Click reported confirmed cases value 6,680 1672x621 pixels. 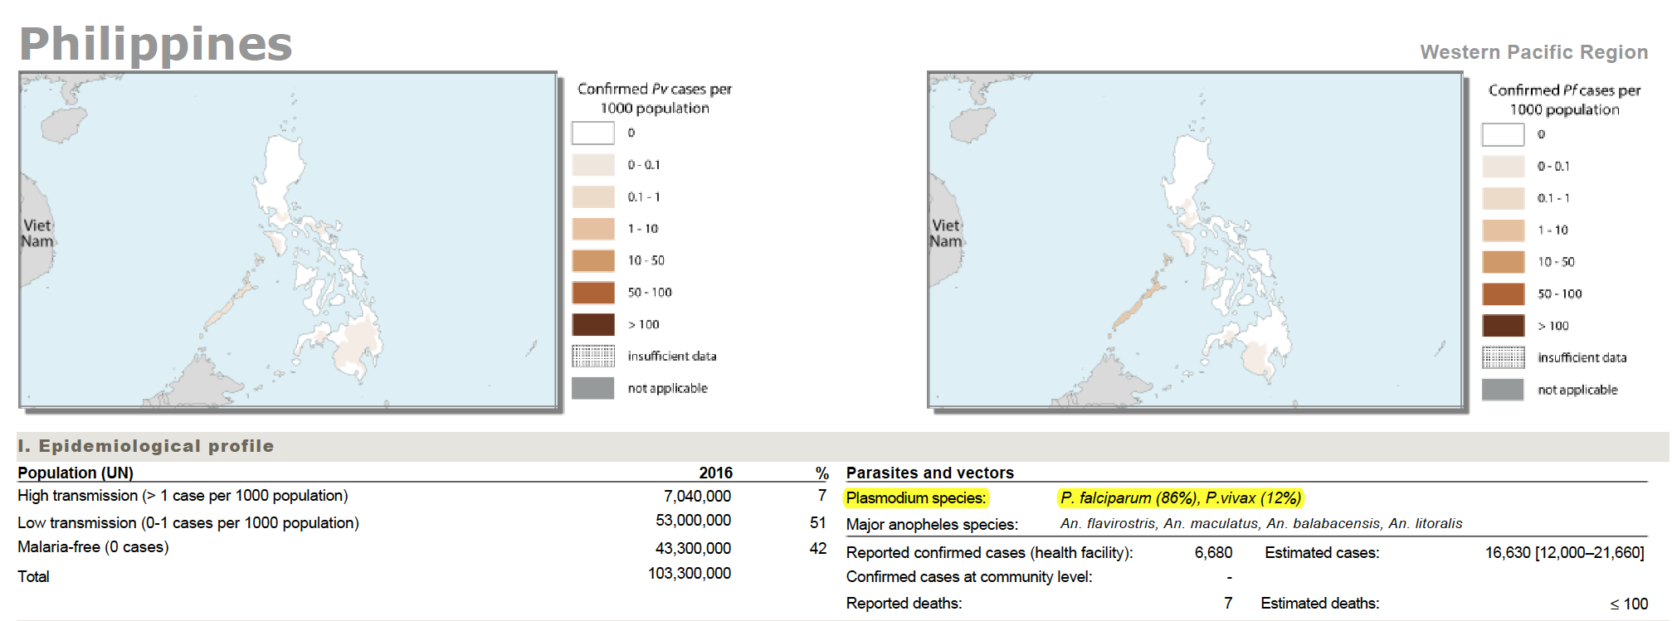[1213, 552]
